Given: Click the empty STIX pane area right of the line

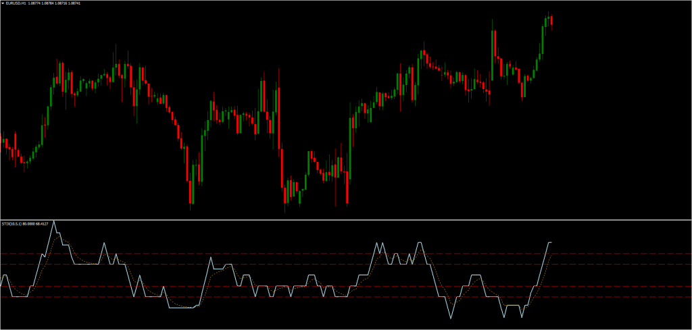Looking at the screenshot, I should [622, 277].
